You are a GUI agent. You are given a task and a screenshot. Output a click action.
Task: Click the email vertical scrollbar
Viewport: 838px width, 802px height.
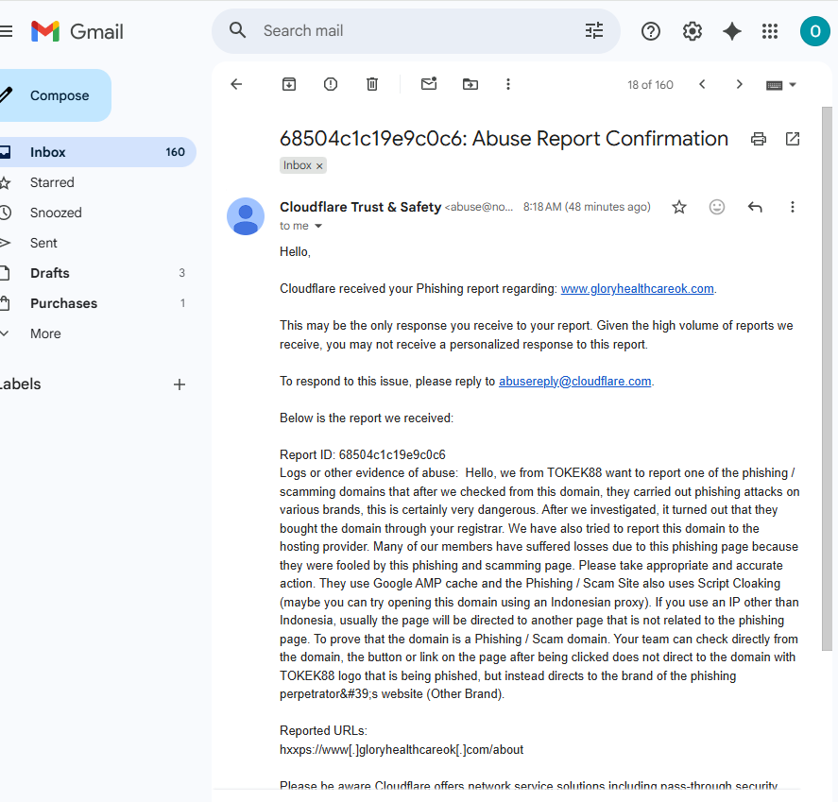[827, 378]
